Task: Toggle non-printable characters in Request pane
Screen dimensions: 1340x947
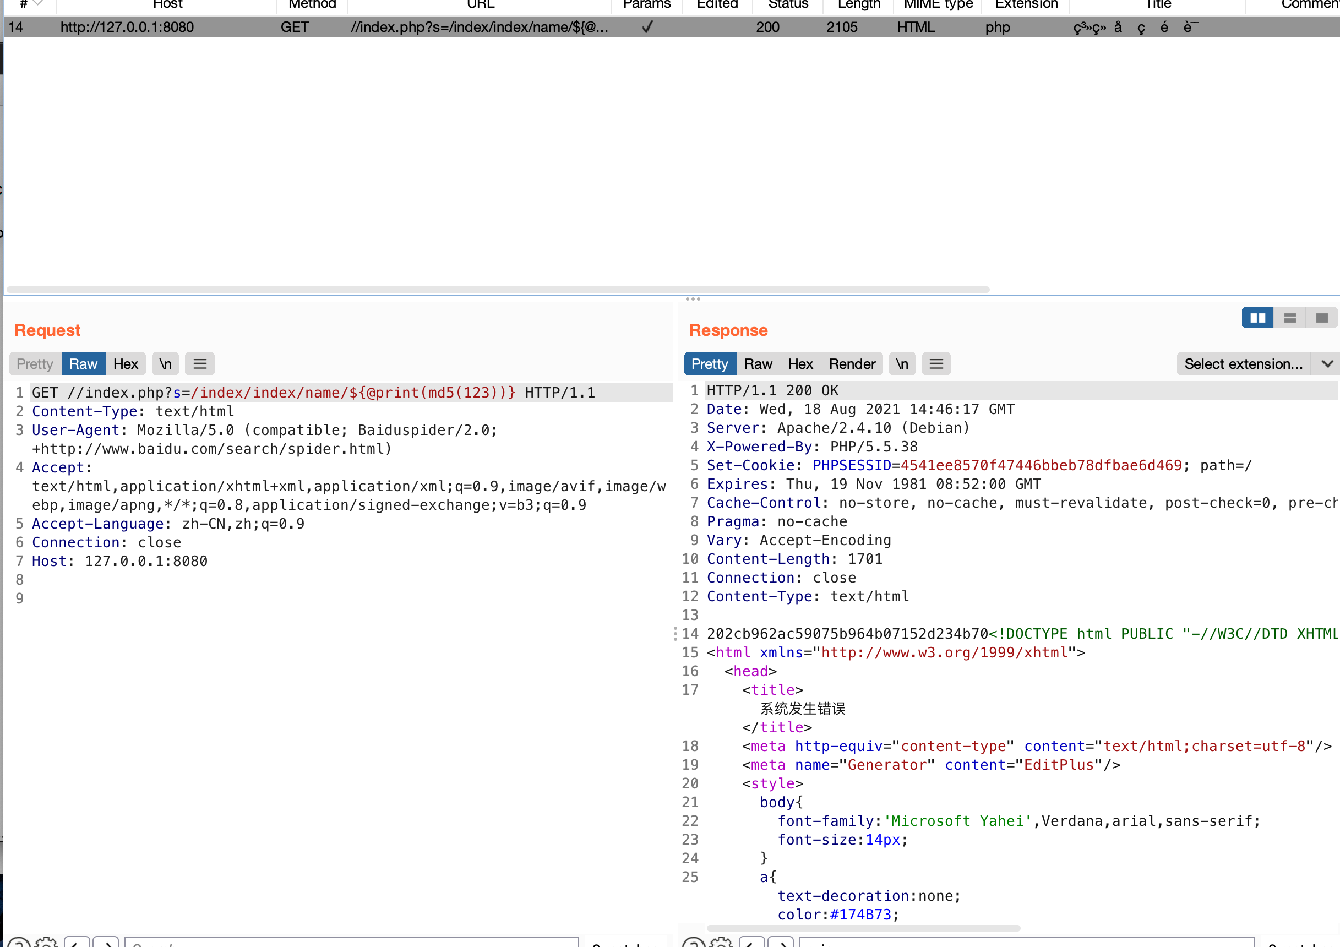Action: pos(166,364)
